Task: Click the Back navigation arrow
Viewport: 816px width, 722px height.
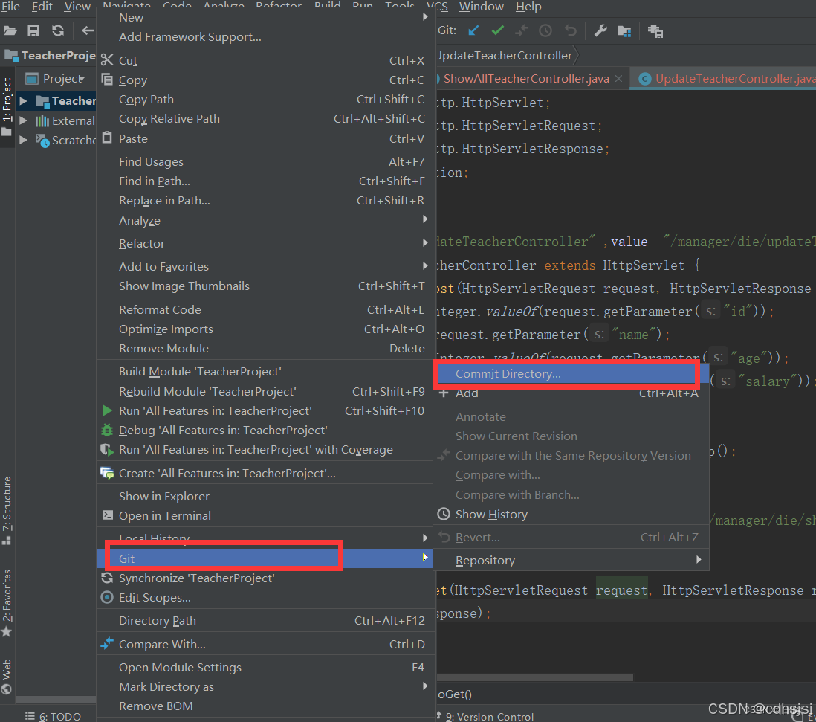Action: click(x=88, y=30)
